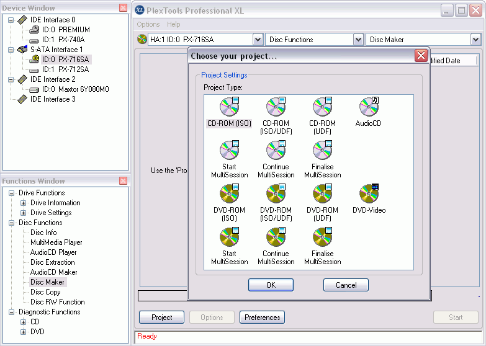
Task: Select AudioCD Maker function
Action: point(53,272)
